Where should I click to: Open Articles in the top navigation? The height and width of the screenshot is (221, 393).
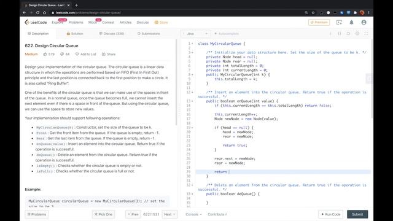[125, 22]
